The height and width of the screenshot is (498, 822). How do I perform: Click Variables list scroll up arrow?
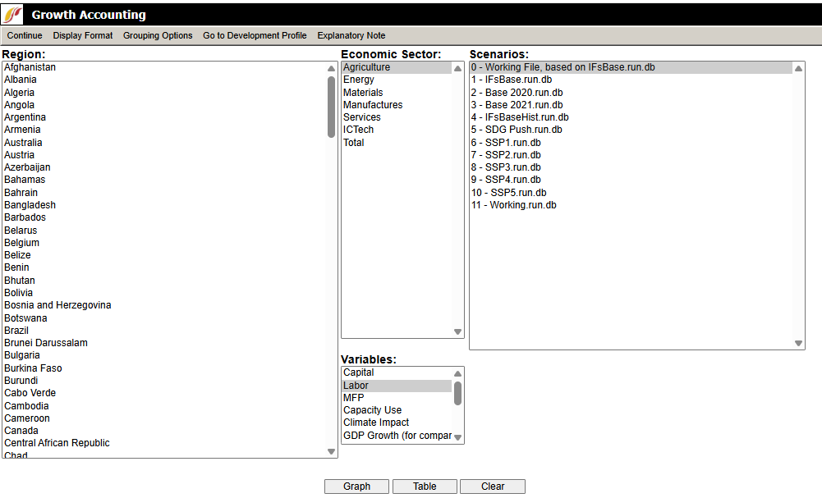pos(458,374)
